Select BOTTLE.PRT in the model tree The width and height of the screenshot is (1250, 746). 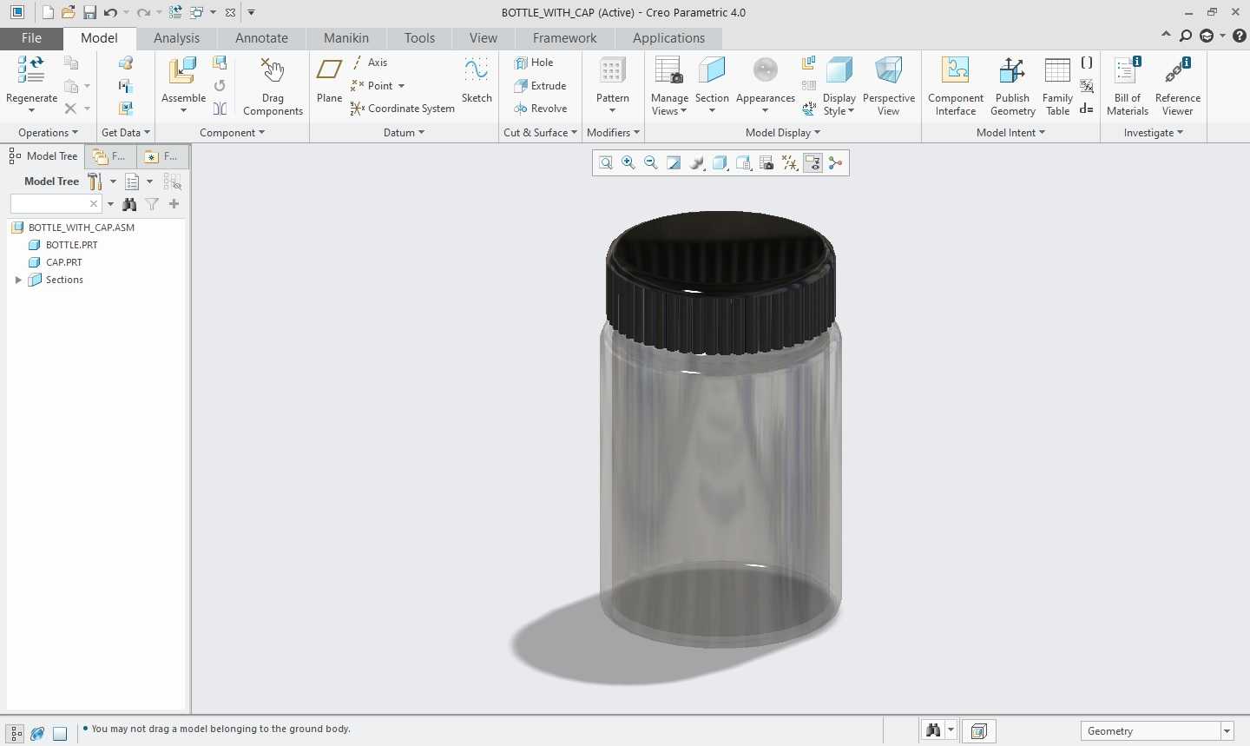pos(71,245)
